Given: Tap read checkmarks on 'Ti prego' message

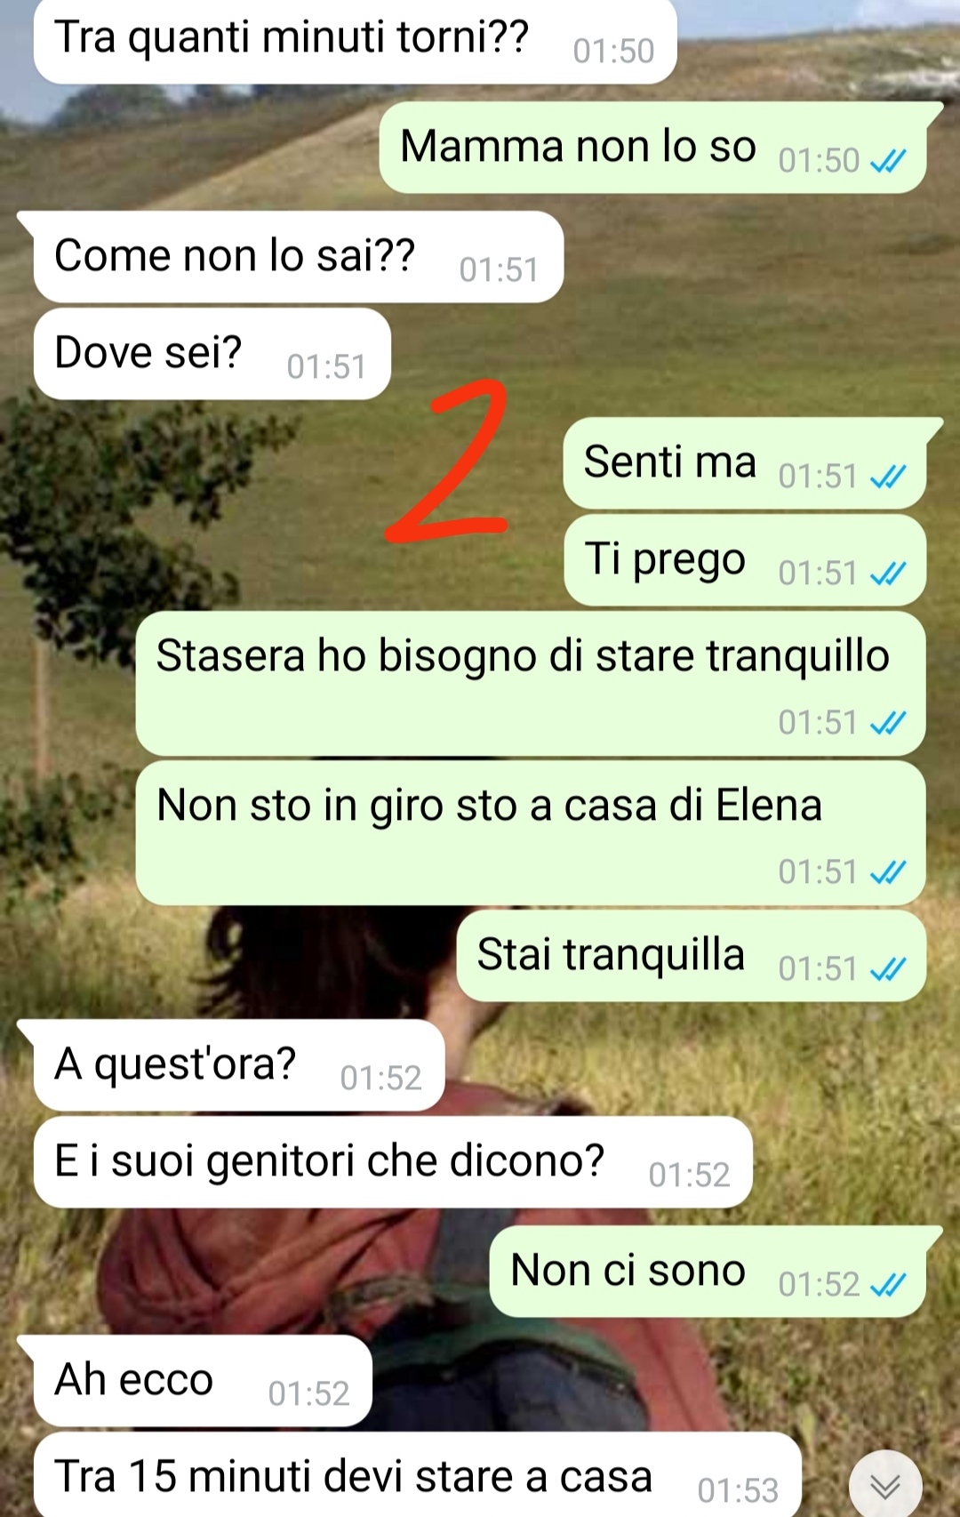Looking at the screenshot, I should [888, 574].
